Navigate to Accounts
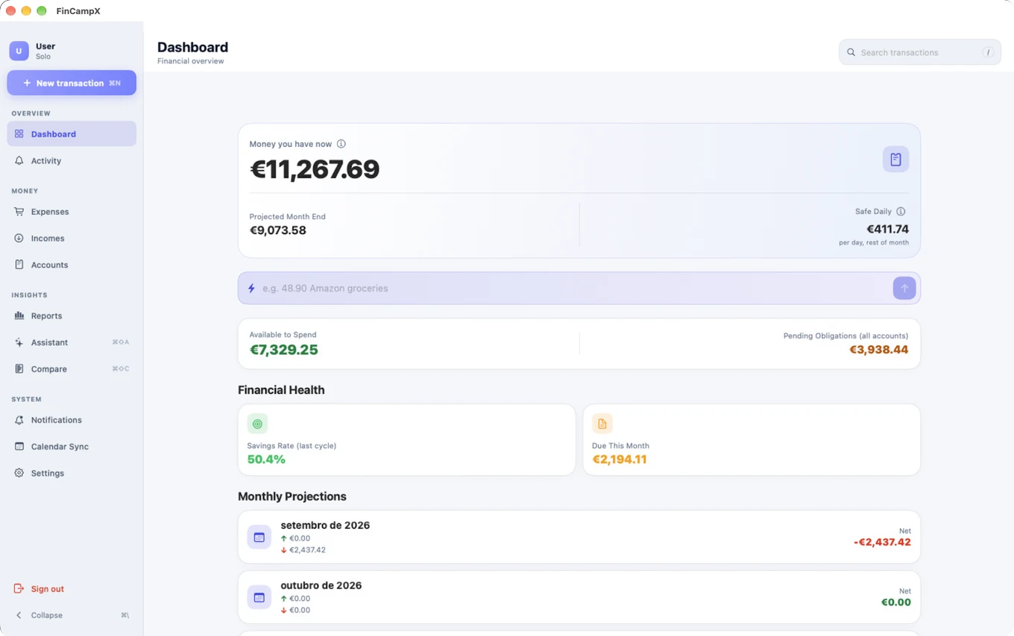The width and height of the screenshot is (1014, 636). point(72,265)
